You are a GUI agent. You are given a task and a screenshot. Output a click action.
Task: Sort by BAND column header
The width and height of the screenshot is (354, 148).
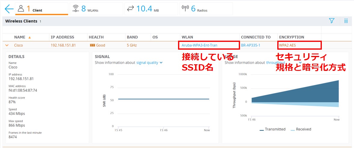(x=132, y=37)
